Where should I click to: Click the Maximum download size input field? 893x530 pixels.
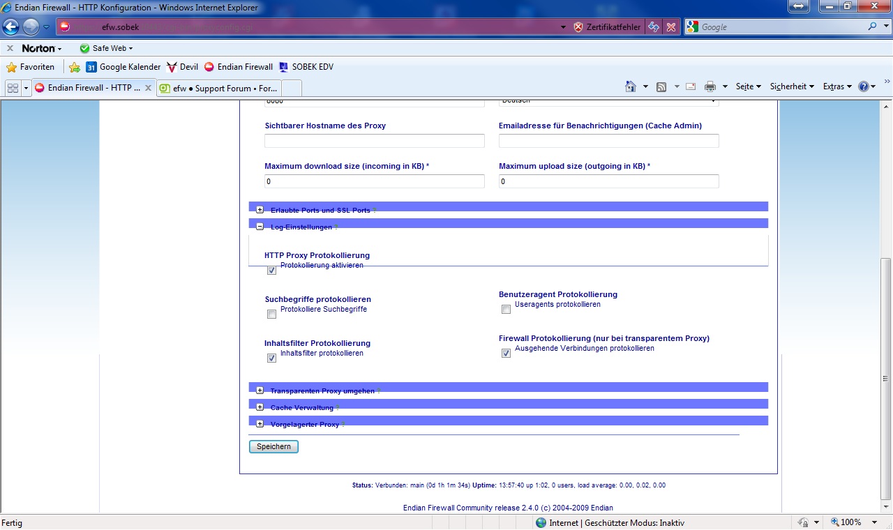click(x=374, y=181)
